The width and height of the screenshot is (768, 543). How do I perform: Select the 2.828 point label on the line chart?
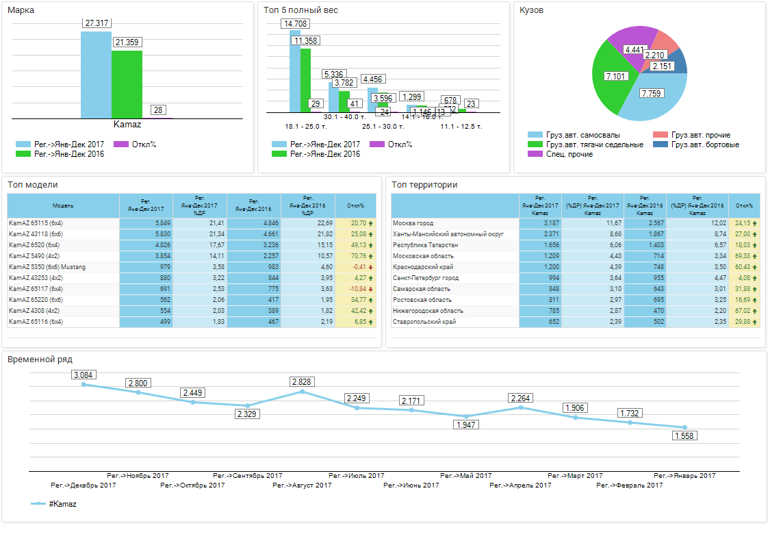click(301, 382)
